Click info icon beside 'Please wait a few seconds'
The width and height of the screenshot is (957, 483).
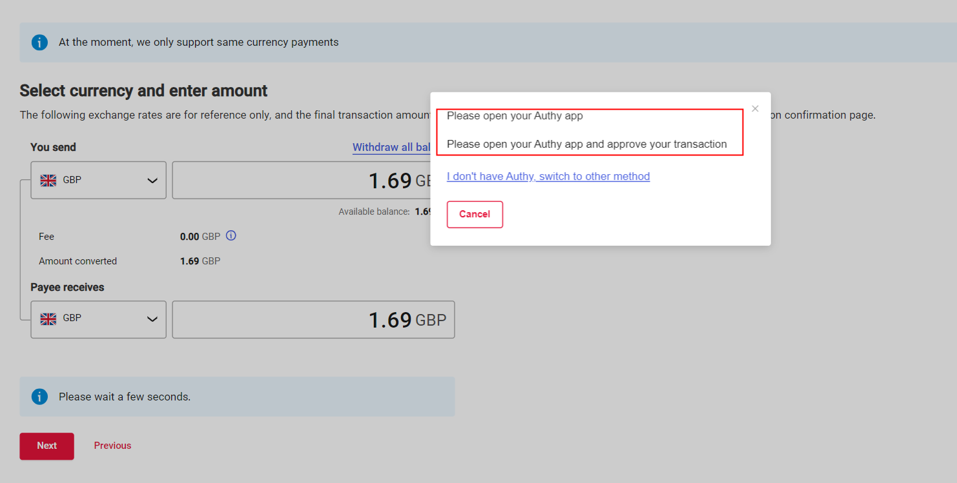[39, 397]
